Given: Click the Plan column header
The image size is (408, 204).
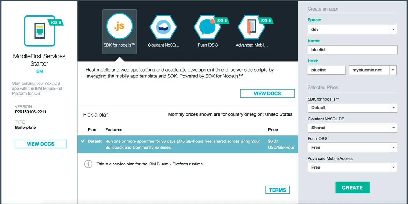Looking at the screenshot, I should (92, 130).
